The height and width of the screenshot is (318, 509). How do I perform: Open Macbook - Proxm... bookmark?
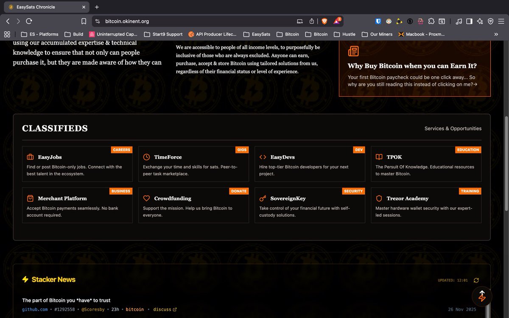[x=422, y=34]
